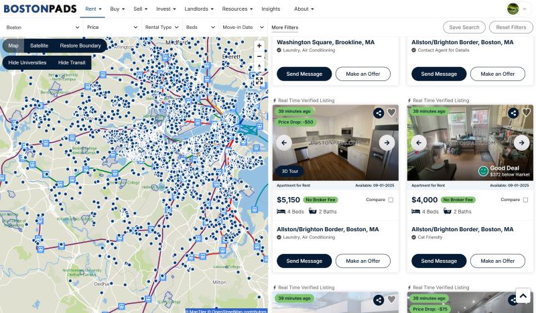
Task: Share the $5,150 listing
Action: click(x=379, y=113)
